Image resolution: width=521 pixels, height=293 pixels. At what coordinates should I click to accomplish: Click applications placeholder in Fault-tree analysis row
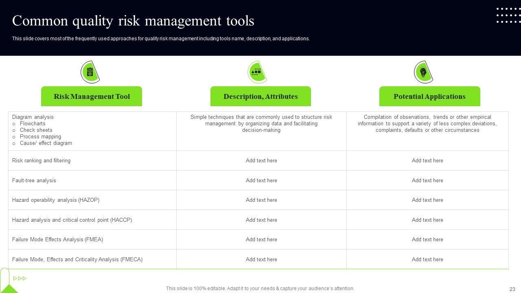click(427, 180)
